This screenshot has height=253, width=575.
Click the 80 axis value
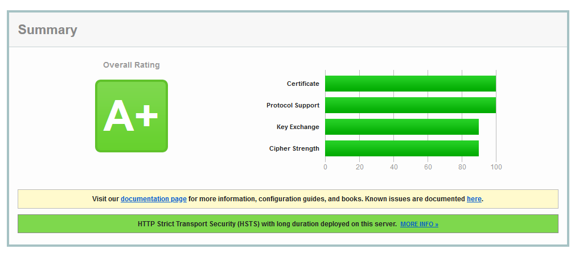(462, 167)
